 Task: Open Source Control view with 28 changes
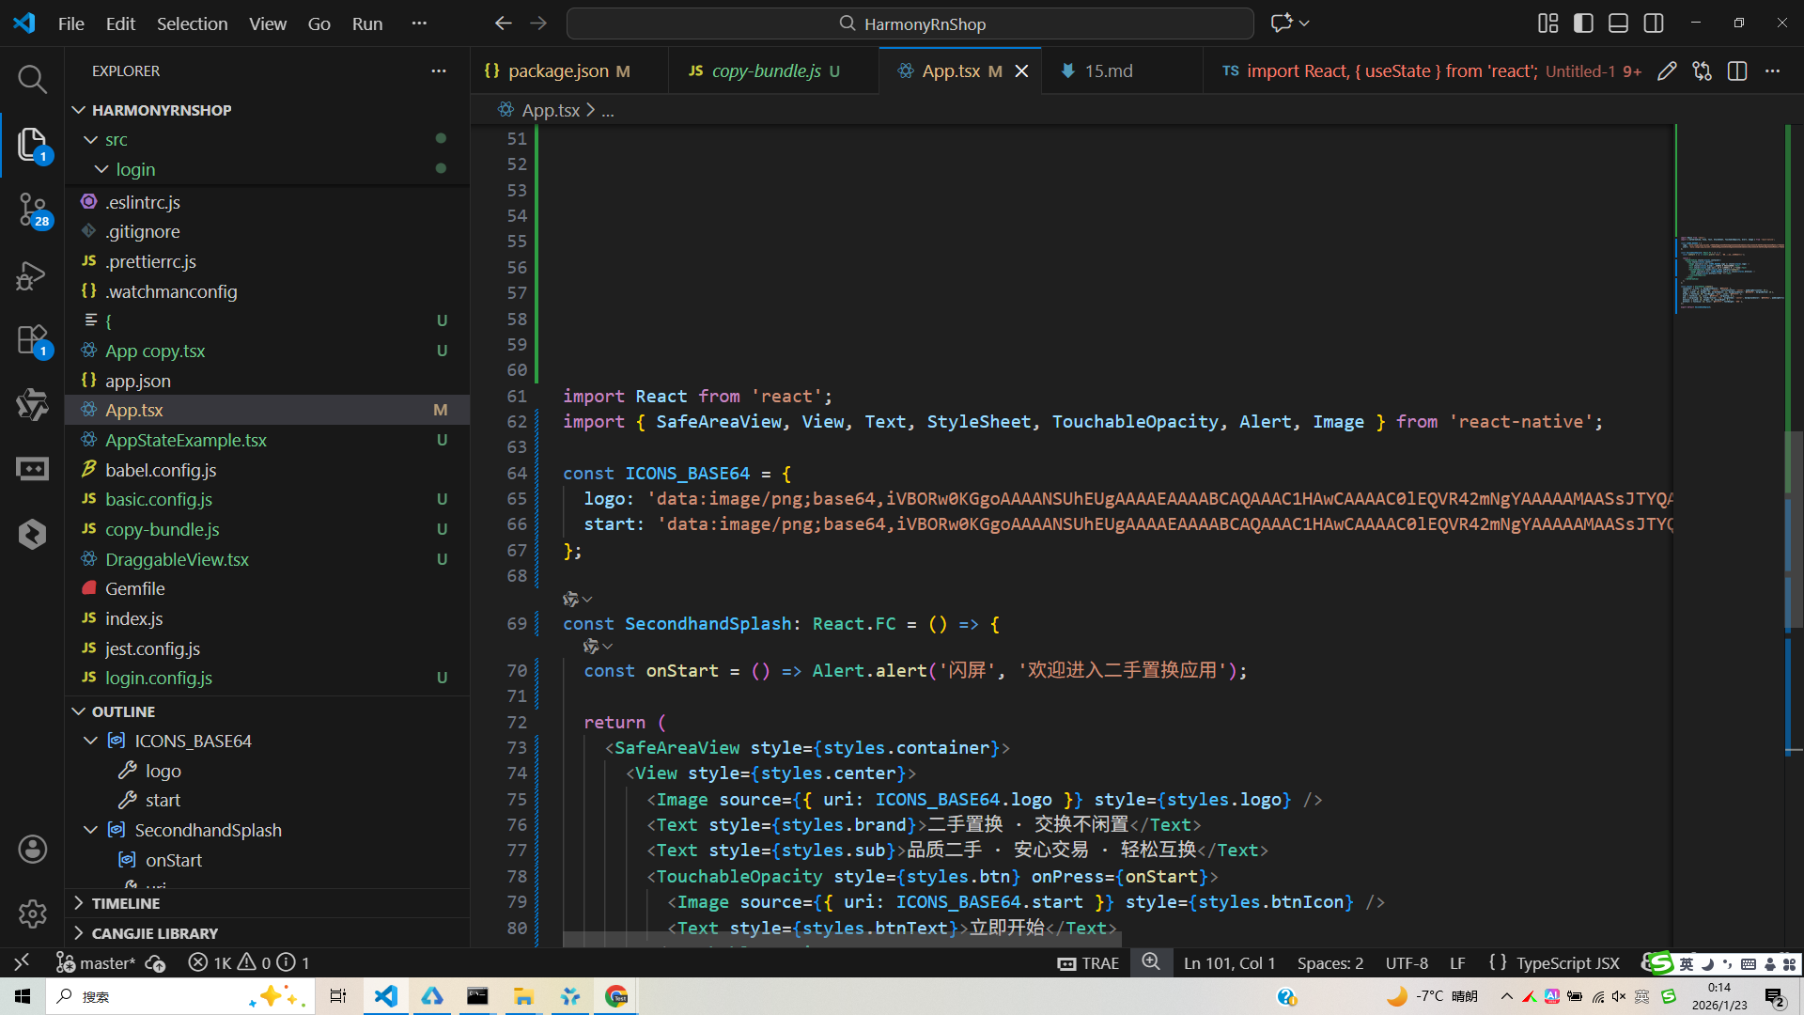tap(32, 209)
